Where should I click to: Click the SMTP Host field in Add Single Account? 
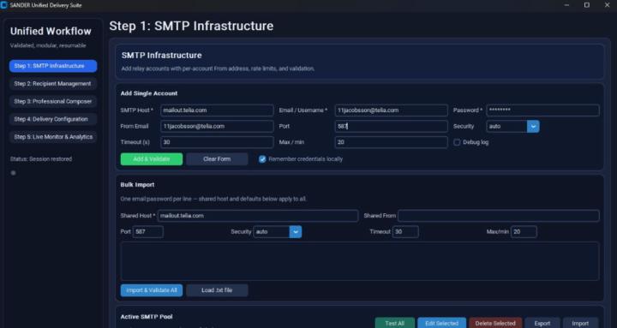pyautogui.click(x=217, y=110)
